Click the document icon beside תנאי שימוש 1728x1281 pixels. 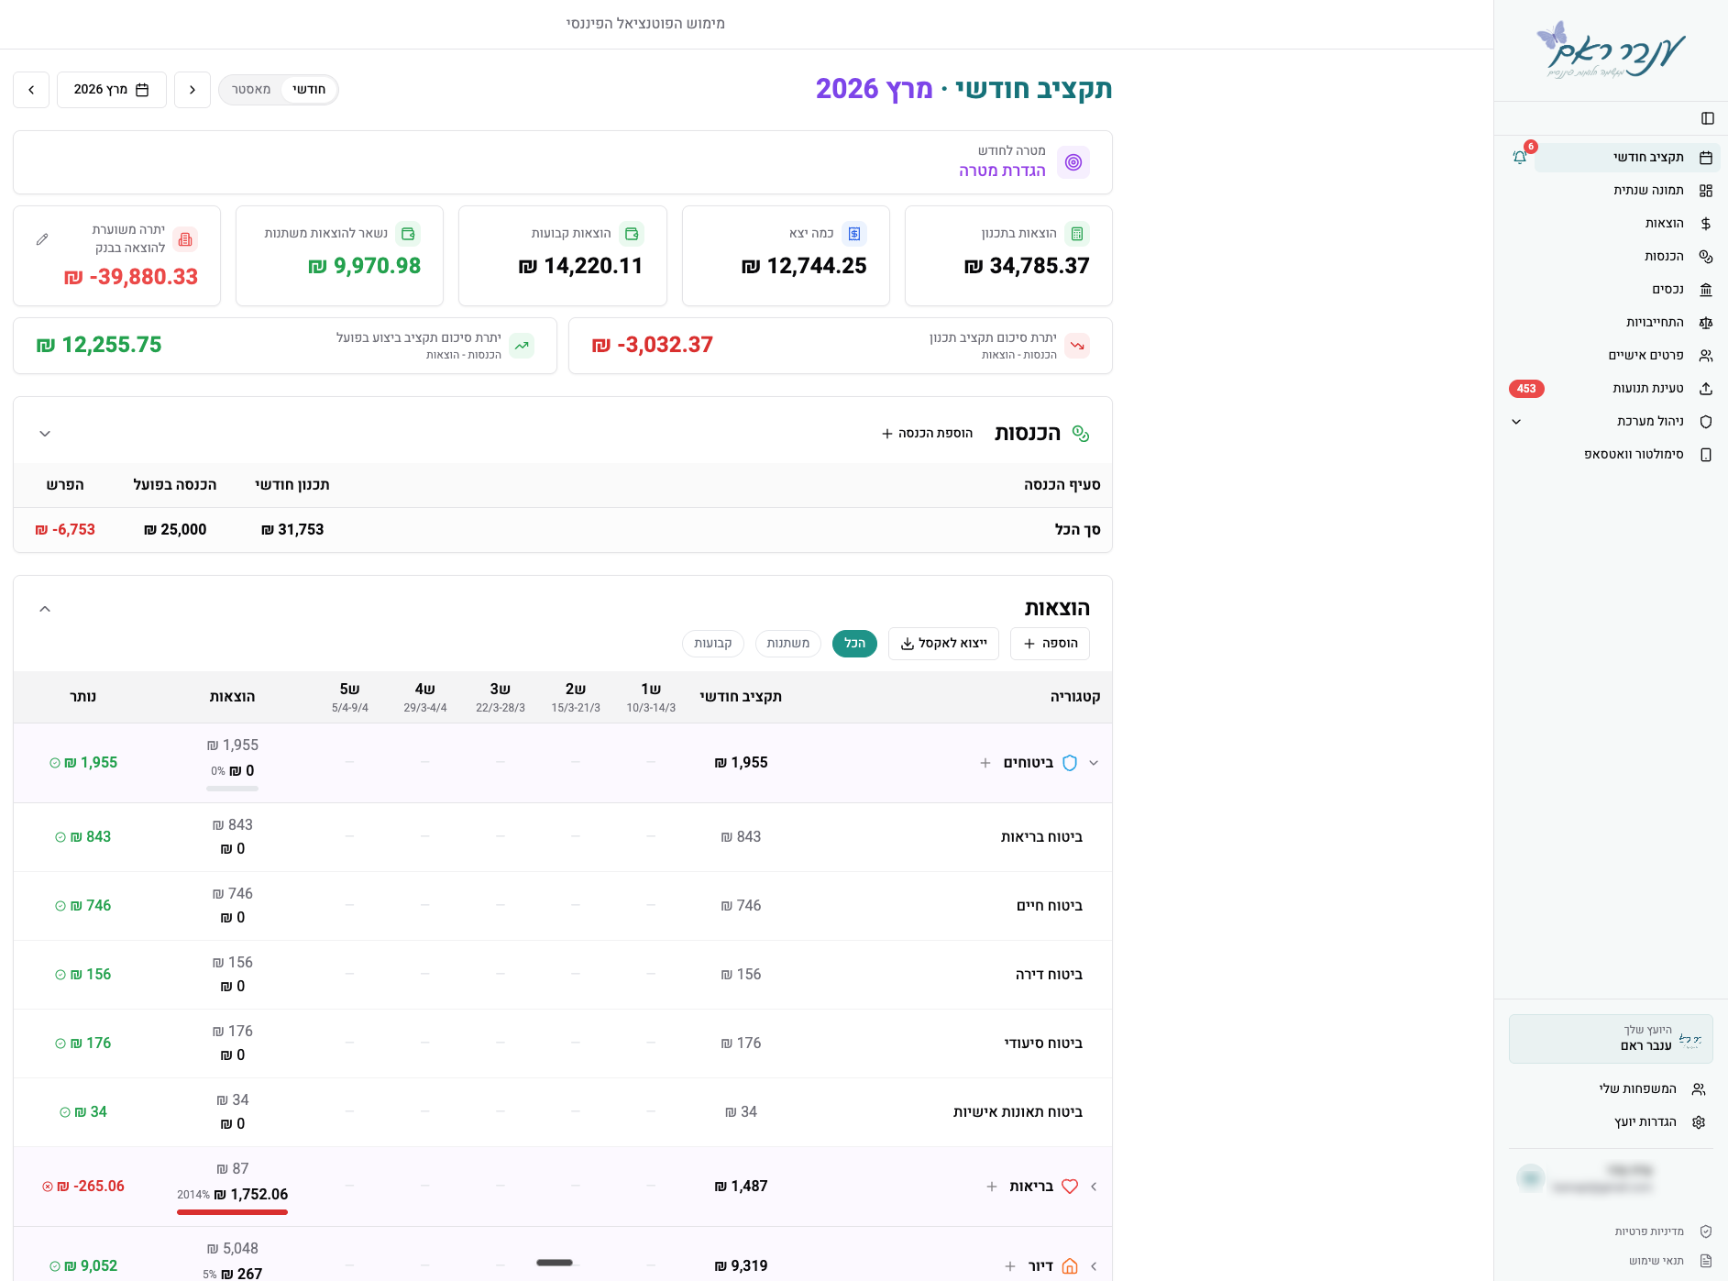[1706, 1261]
